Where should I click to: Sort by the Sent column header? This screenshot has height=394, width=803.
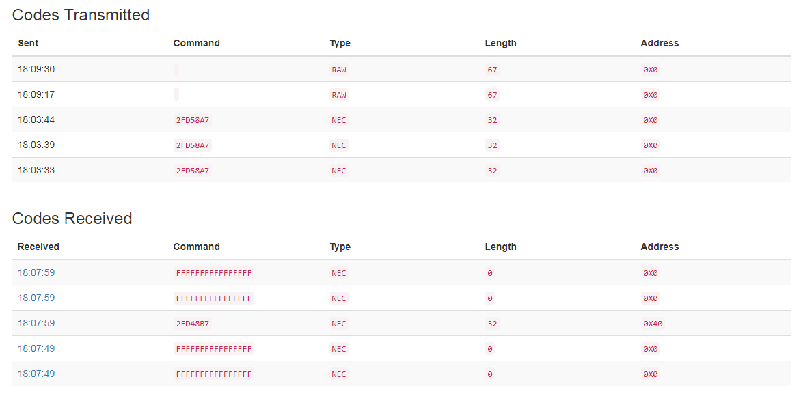coord(29,43)
